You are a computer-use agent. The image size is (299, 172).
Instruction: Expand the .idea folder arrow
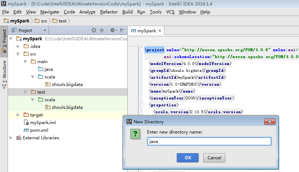pos(18,46)
